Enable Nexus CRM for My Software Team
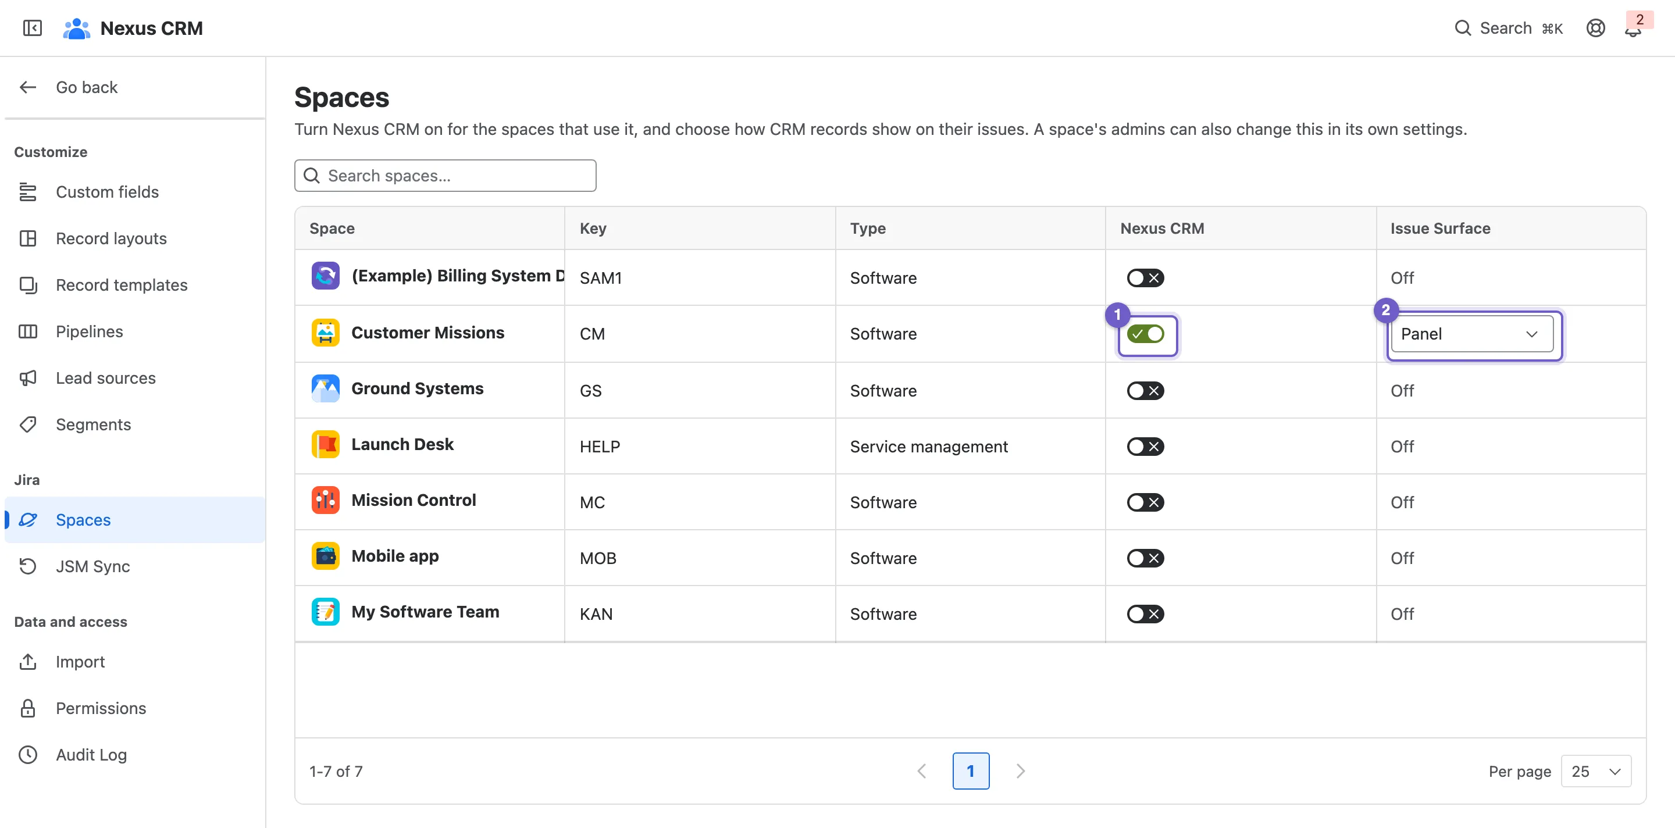 1145,614
